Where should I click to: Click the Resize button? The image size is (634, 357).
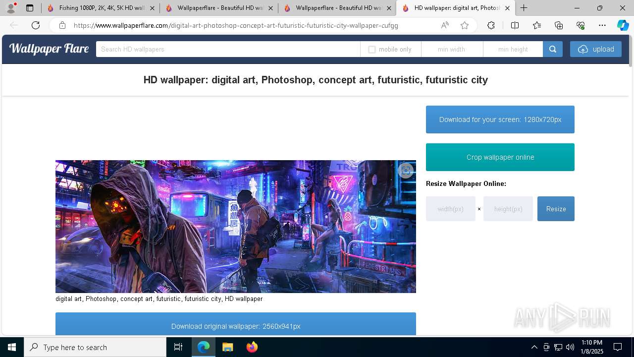(556, 209)
